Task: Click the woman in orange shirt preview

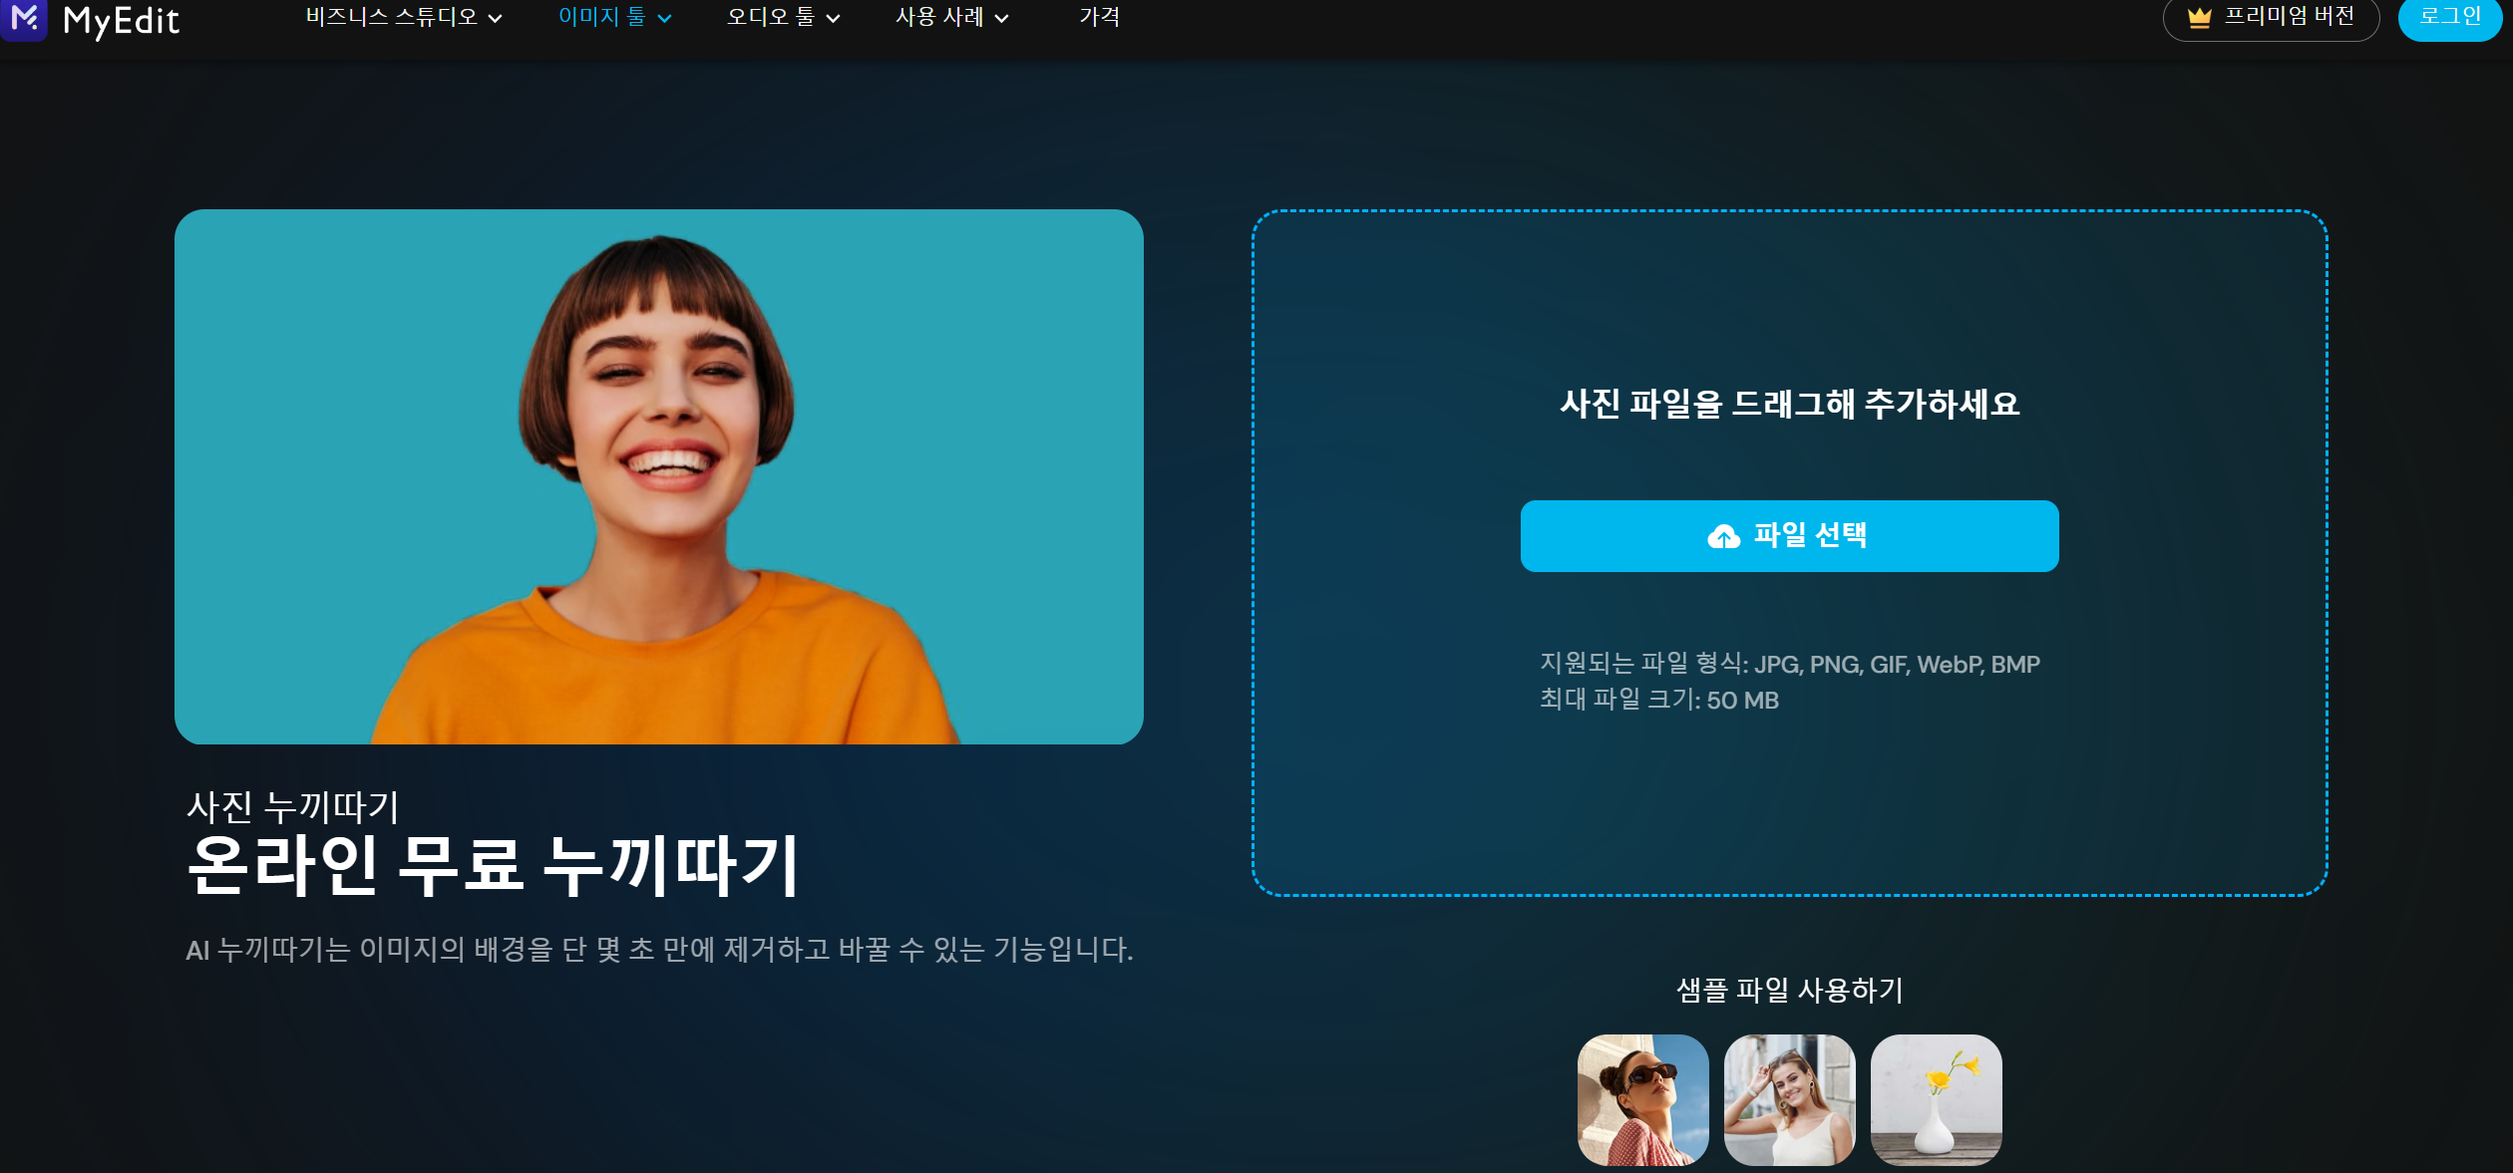Action: 658,476
